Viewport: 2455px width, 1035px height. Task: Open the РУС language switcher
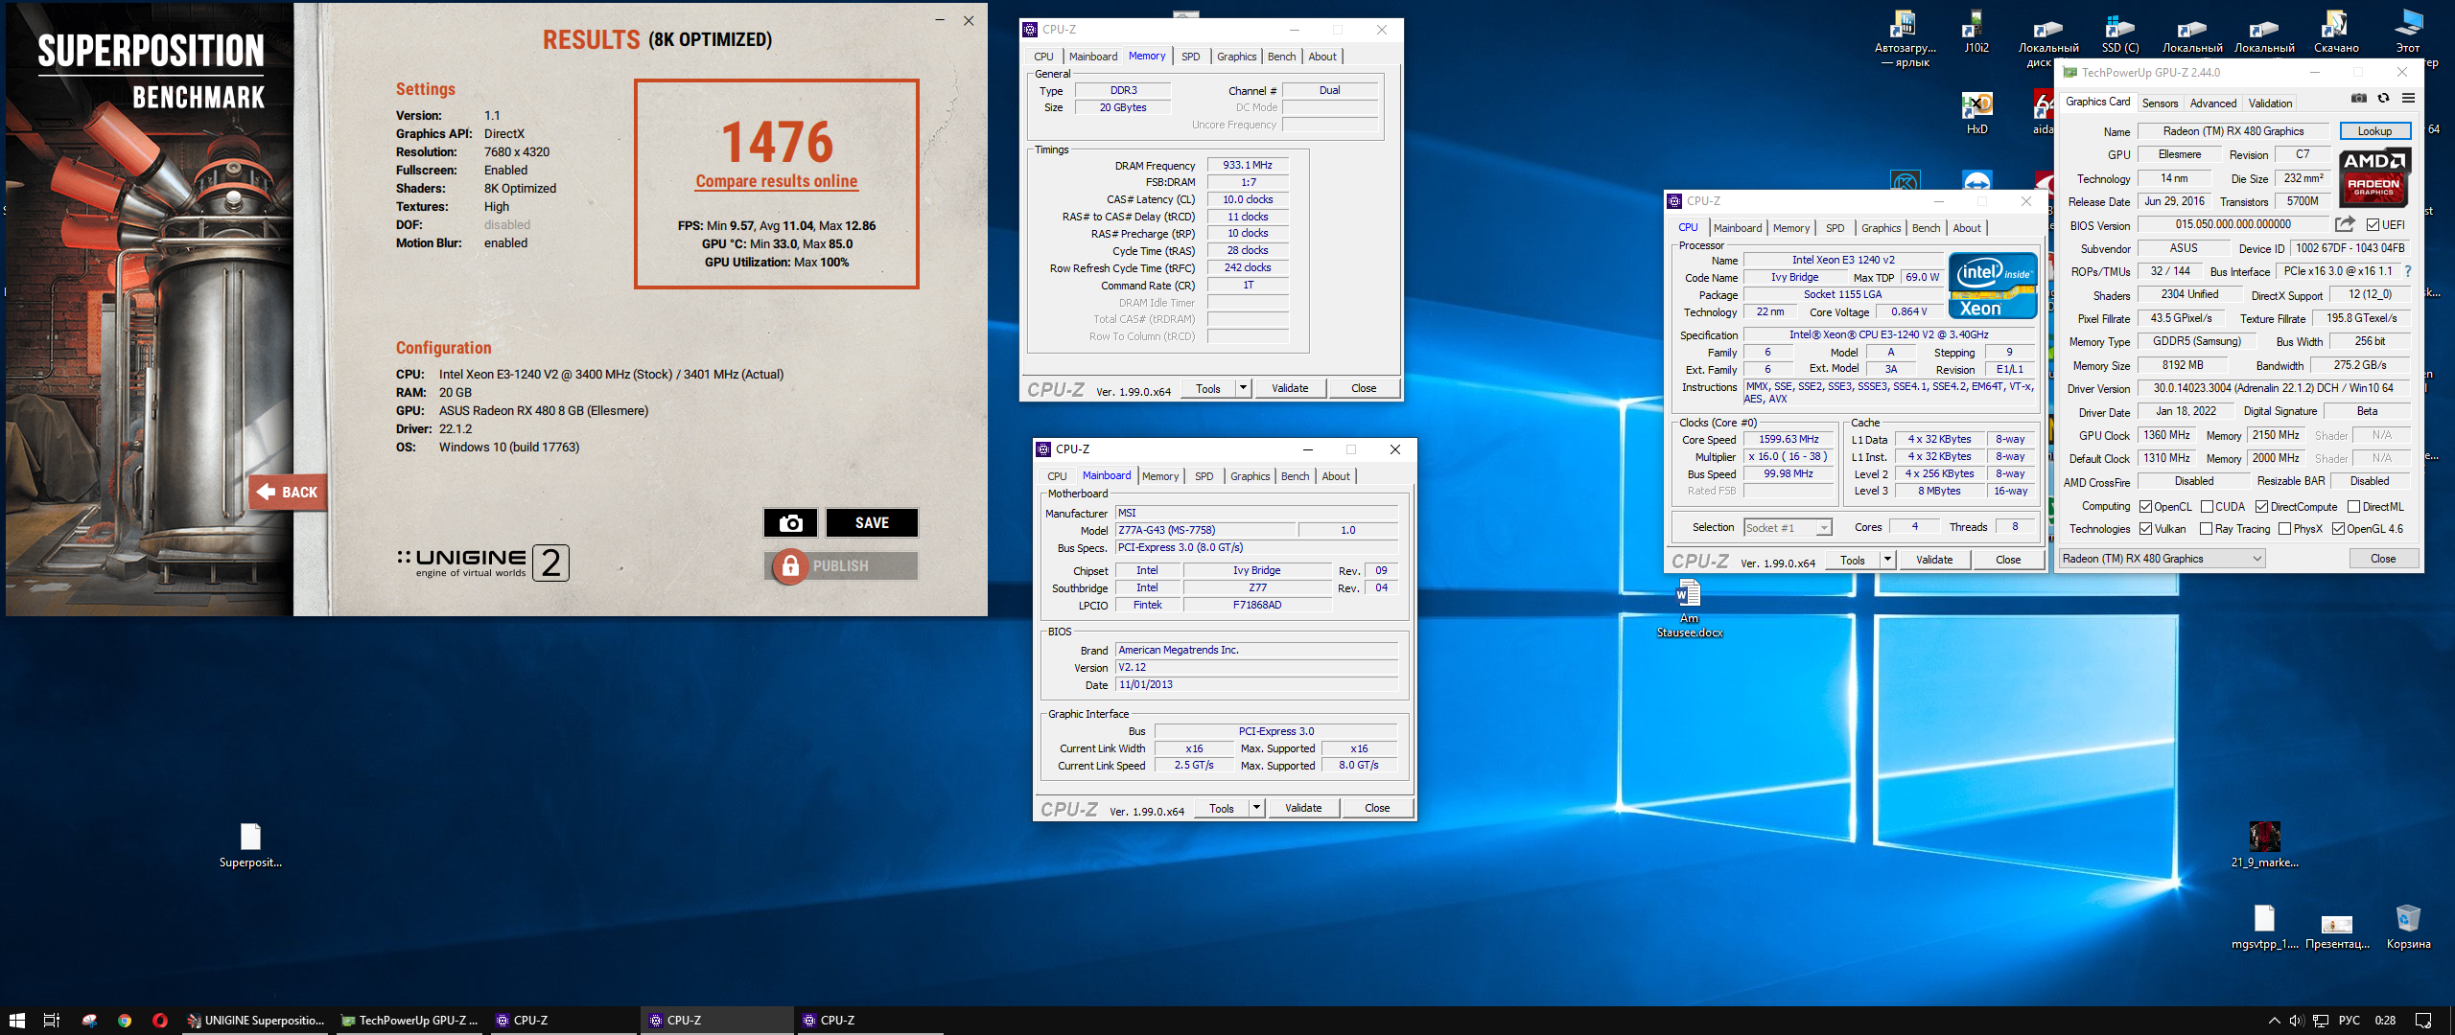[x=2350, y=1021]
